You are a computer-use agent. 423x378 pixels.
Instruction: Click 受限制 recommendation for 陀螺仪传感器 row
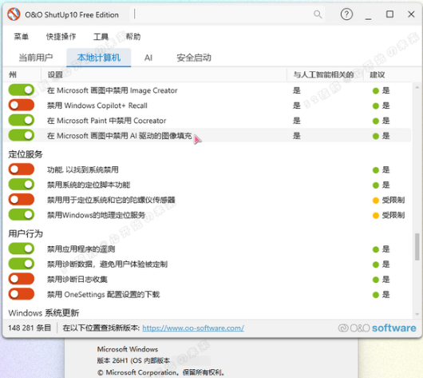(393, 200)
